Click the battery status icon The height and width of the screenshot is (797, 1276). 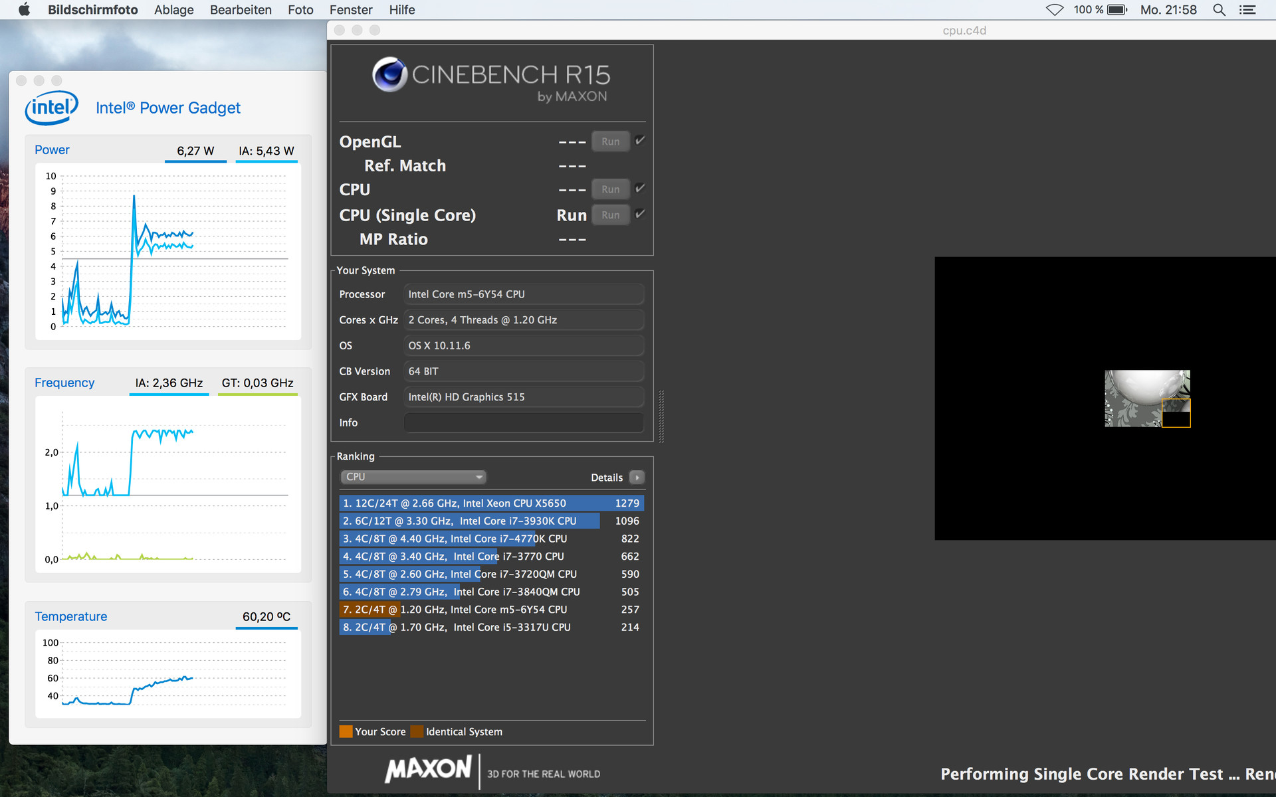[x=1117, y=9]
